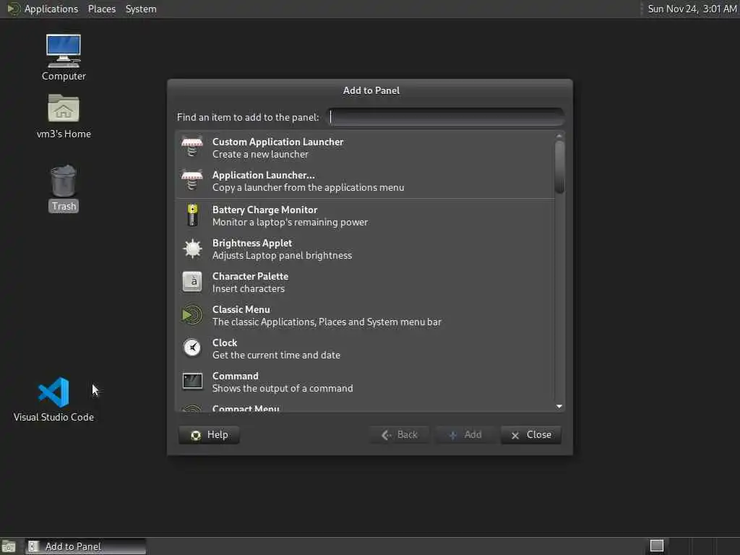Click the search field for panel items
Viewport: 740px width, 555px height.
(x=446, y=117)
